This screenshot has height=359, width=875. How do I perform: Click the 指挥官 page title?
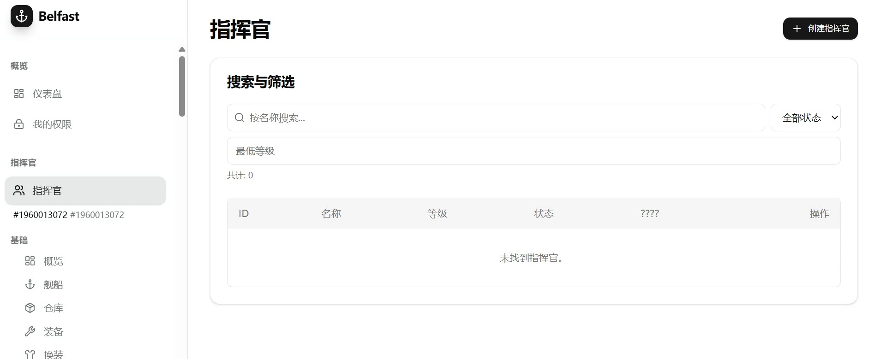240,29
